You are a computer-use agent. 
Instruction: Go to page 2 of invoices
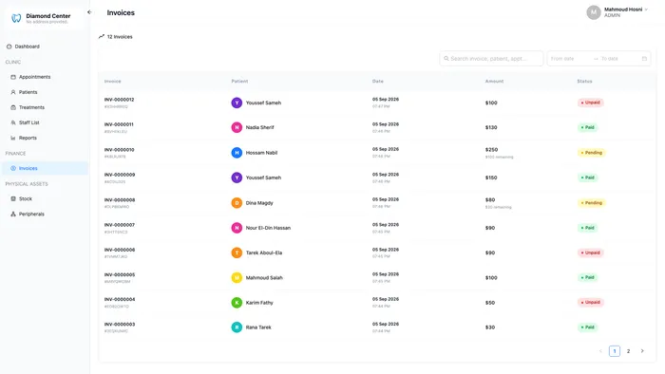pos(629,351)
